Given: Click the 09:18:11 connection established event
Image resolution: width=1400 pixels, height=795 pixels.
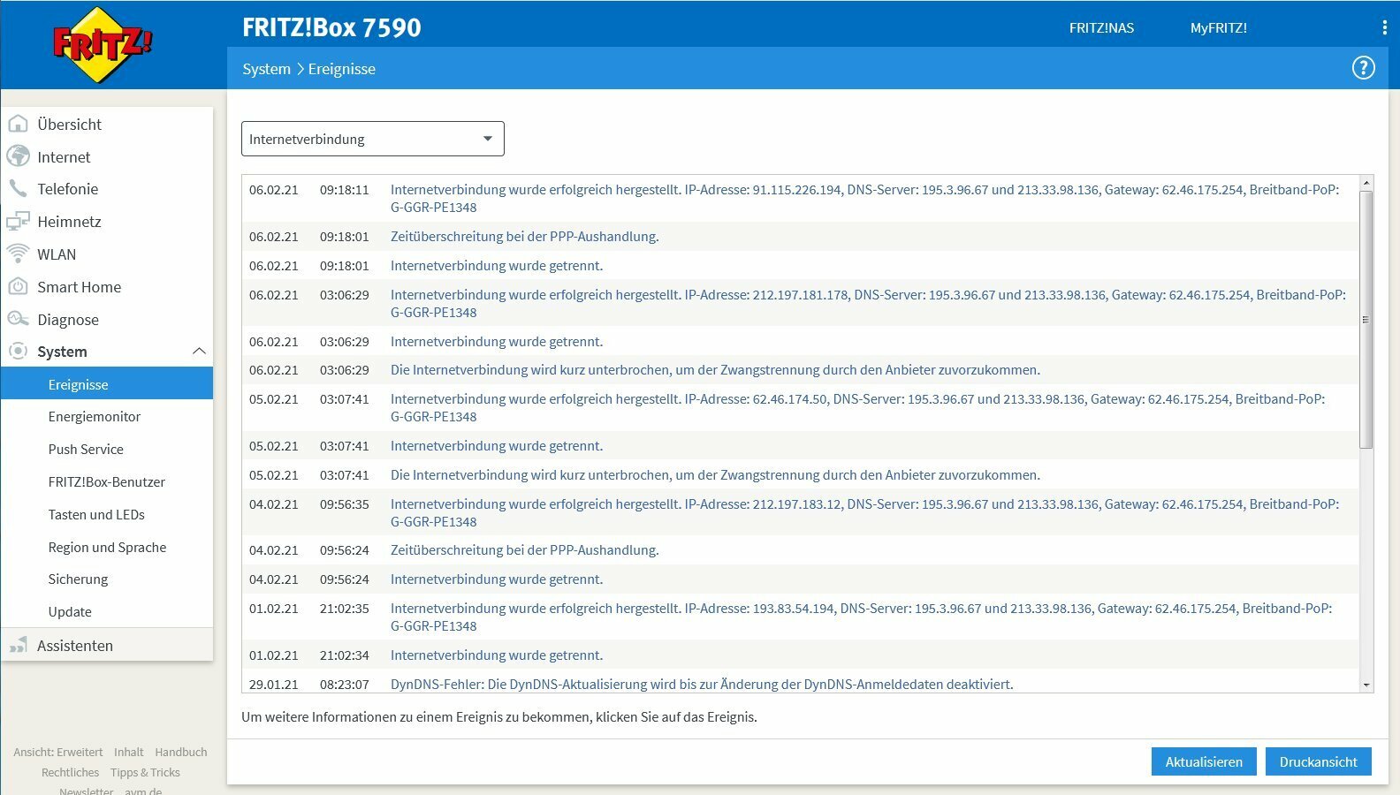Looking at the screenshot, I should [801, 198].
